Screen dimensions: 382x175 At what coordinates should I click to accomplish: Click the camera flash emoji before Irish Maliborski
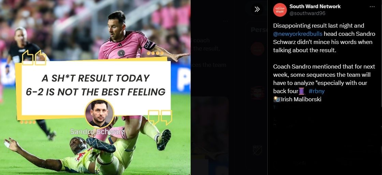pos(277,99)
